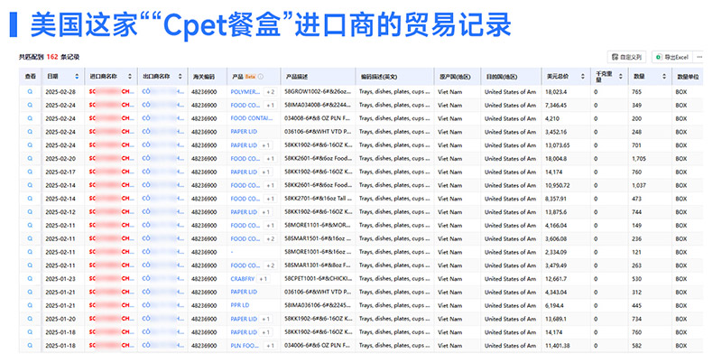Select description 58GROW1002-6#&26oz

tap(318, 92)
